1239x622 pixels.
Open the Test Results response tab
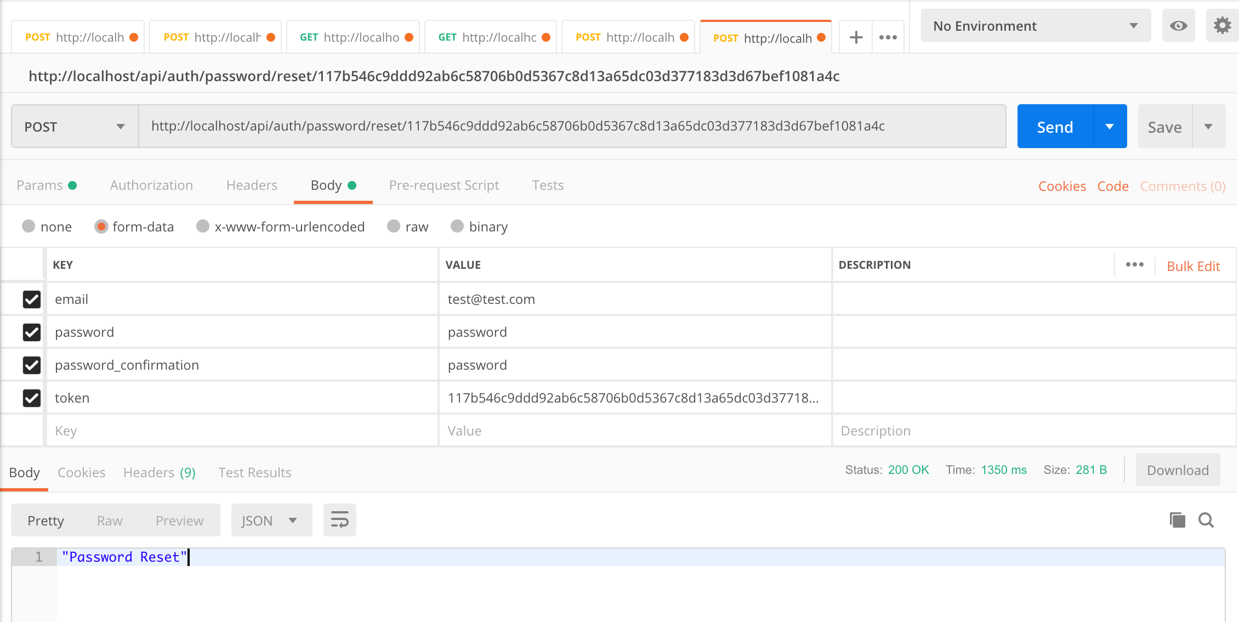point(254,473)
